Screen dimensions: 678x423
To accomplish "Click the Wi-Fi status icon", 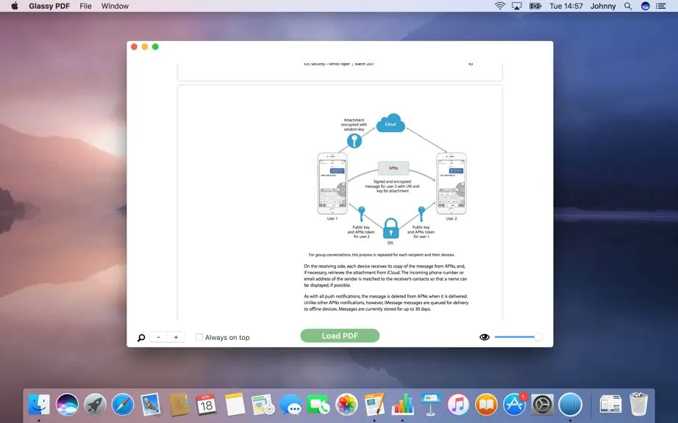I will tap(500, 6).
